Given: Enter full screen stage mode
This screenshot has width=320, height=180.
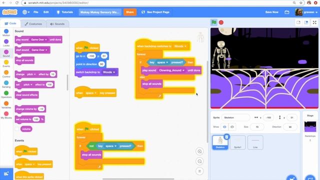Looking at the screenshot, I should tap(314, 22).
